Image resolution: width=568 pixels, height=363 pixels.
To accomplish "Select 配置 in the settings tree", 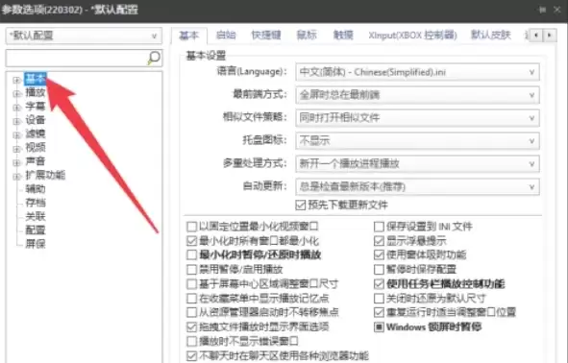I will click(x=36, y=230).
